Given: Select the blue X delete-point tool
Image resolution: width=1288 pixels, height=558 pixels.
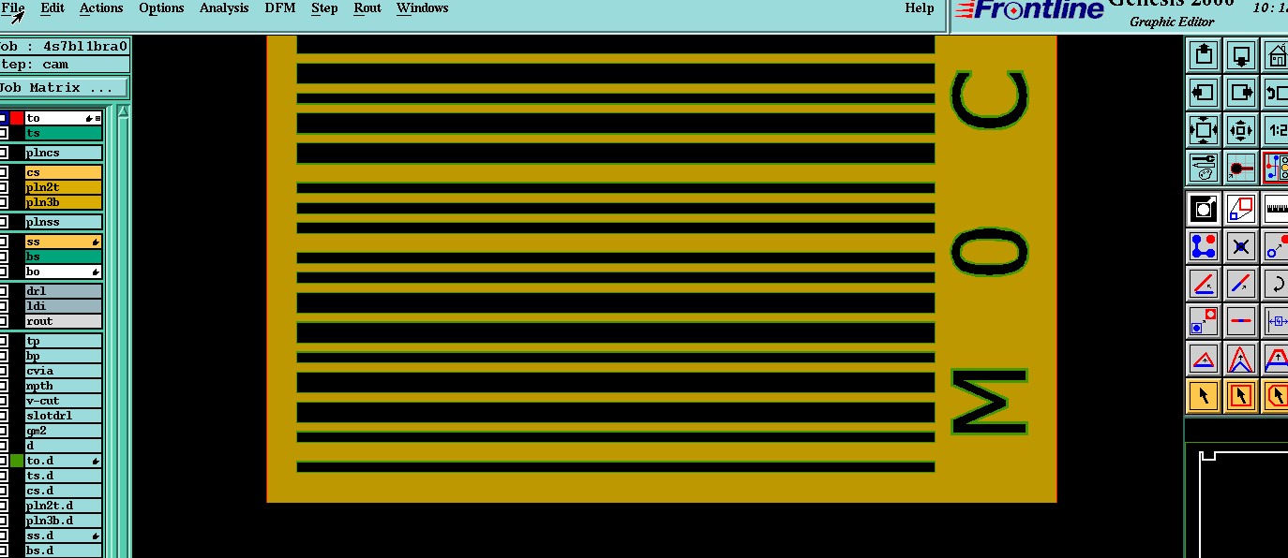Looking at the screenshot, I should point(1241,246).
